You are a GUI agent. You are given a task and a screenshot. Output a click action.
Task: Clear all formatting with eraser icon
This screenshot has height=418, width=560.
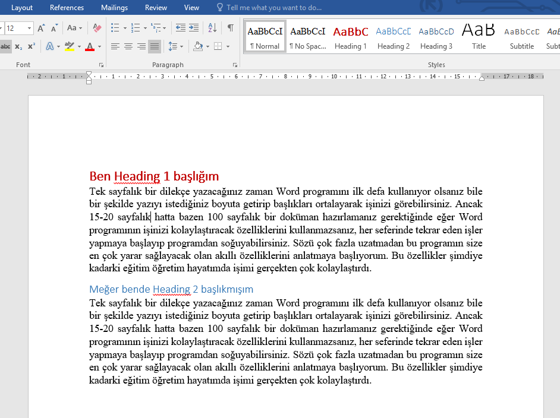[x=97, y=28]
